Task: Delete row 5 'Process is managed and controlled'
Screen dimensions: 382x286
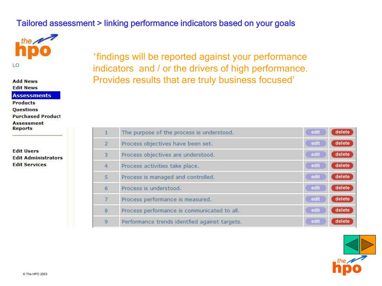Action: click(x=342, y=177)
